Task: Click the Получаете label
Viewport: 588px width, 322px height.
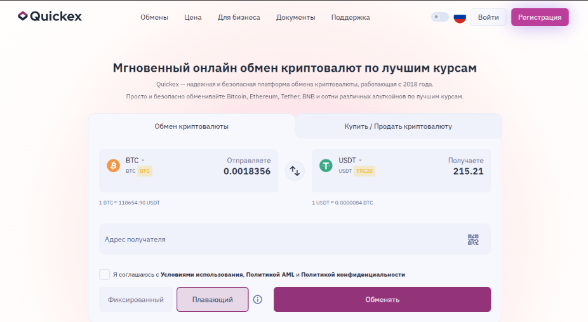Action: click(465, 161)
